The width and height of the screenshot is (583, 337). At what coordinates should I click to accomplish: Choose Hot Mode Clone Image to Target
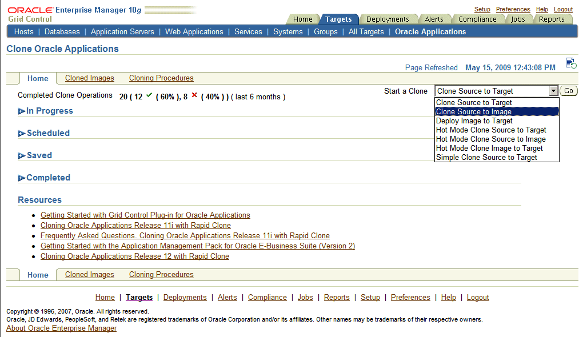tap(497, 148)
